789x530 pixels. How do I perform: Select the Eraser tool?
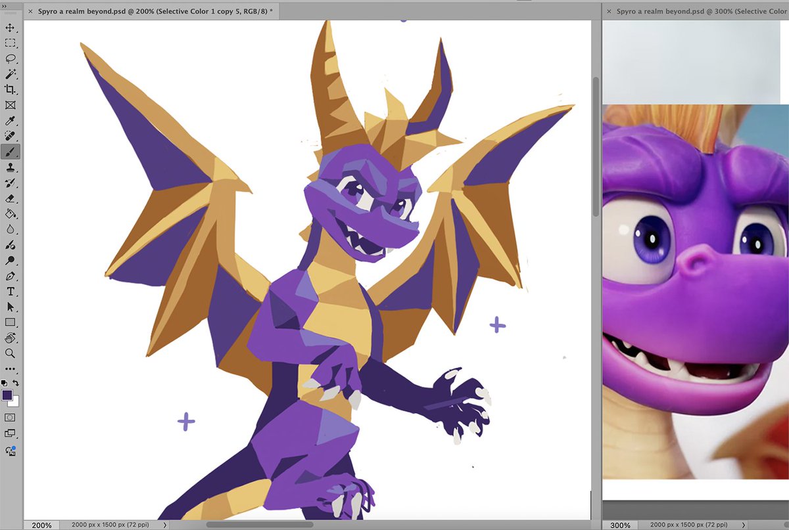[x=11, y=198]
